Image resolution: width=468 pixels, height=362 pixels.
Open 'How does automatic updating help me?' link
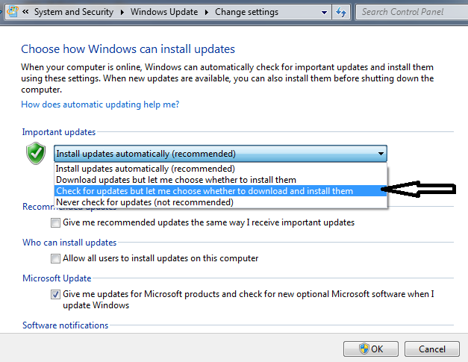[x=100, y=104]
